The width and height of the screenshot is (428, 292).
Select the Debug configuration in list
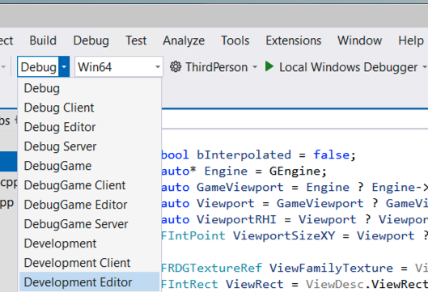pos(90,88)
